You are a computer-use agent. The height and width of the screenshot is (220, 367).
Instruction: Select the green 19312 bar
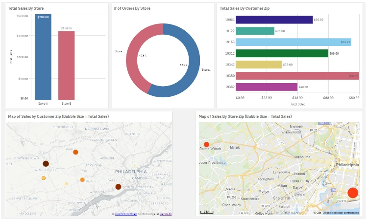pyautogui.click(x=282, y=53)
